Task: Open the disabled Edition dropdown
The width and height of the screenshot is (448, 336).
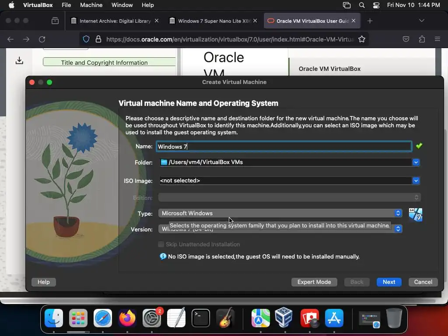Action: [x=290, y=197]
